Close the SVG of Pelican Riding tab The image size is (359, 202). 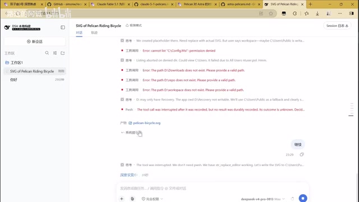point(302,4)
